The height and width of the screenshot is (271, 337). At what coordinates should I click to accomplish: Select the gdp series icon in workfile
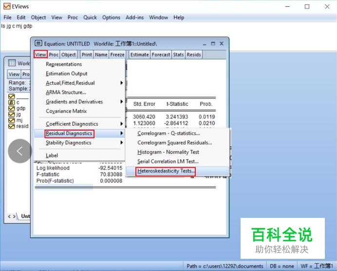click(x=11, y=108)
